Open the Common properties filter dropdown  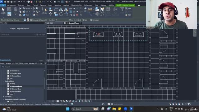(18, 35)
